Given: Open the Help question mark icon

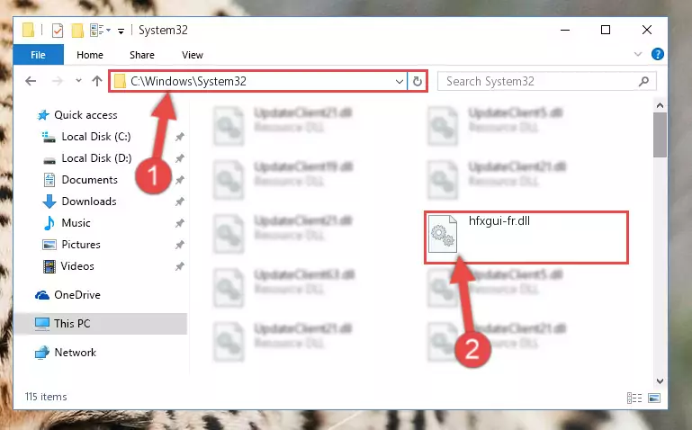Looking at the screenshot, I should click(657, 54).
